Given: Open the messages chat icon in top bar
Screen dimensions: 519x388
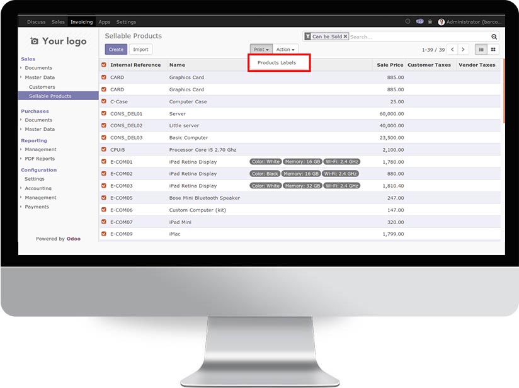Looking at the screenshot, I should coord(419,21).
